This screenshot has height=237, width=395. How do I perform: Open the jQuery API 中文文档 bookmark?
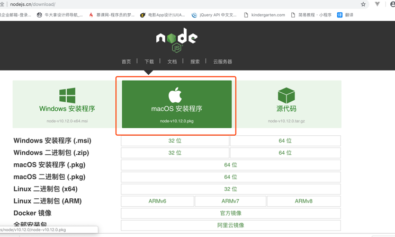tap(214, 15)
